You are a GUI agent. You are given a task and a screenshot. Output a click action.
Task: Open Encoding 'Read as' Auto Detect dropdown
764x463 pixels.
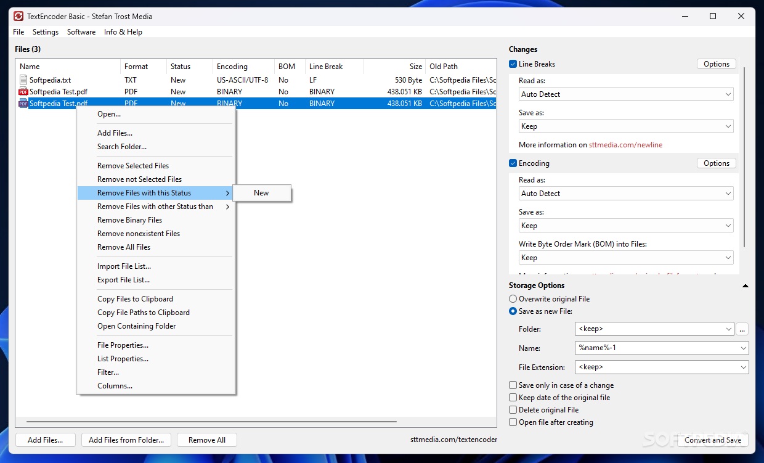tap(627, 194)
